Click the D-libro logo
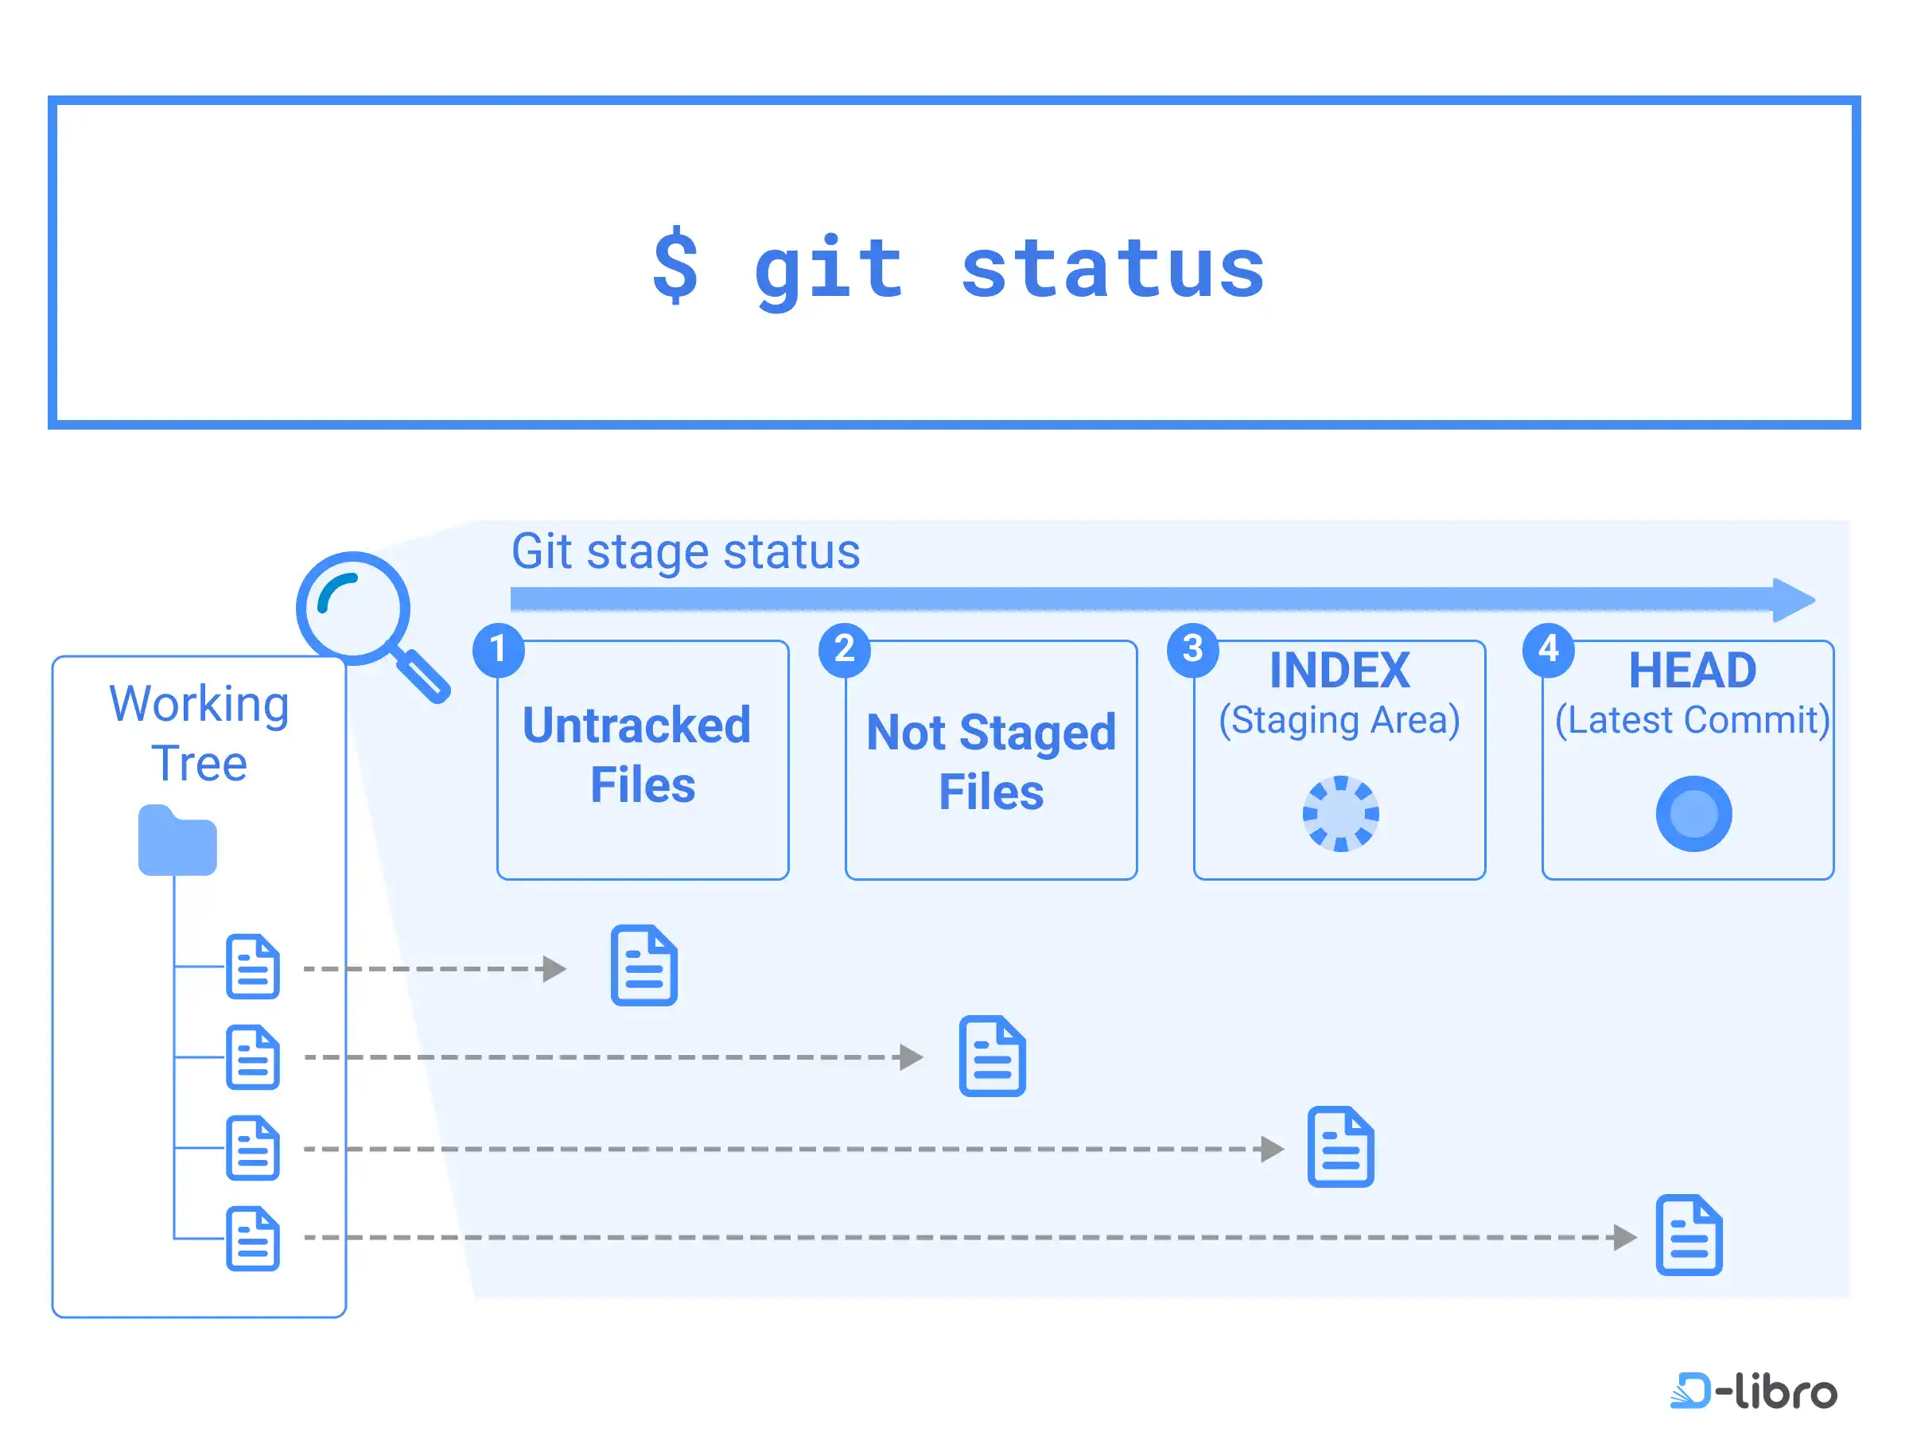This screenshot has height=1432, width=1909. 1753,1391
